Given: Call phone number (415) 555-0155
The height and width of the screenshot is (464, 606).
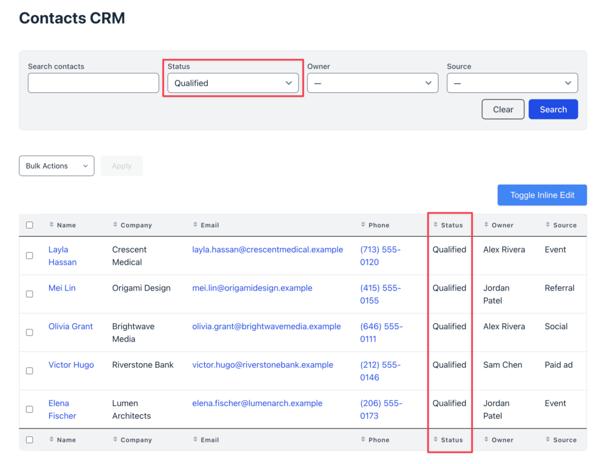Looking at the screenshot, I should tap(381, 294).
